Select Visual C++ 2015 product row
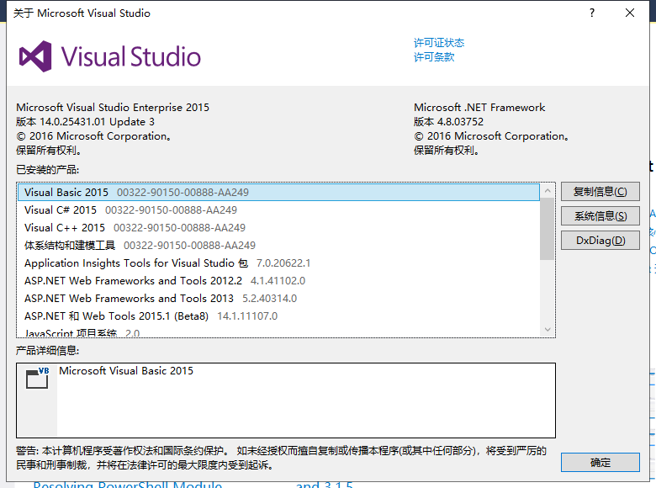The height and width of the screenshot is (488, 656). [278, 228]
